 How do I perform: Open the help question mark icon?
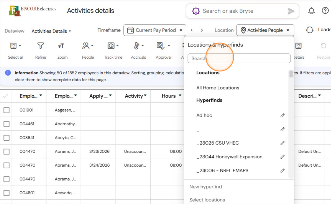pos(325,11)
